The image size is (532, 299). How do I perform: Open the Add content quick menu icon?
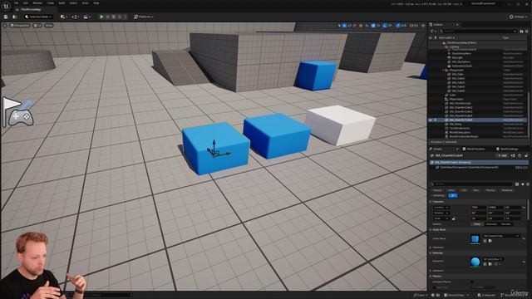click(63, 17)
